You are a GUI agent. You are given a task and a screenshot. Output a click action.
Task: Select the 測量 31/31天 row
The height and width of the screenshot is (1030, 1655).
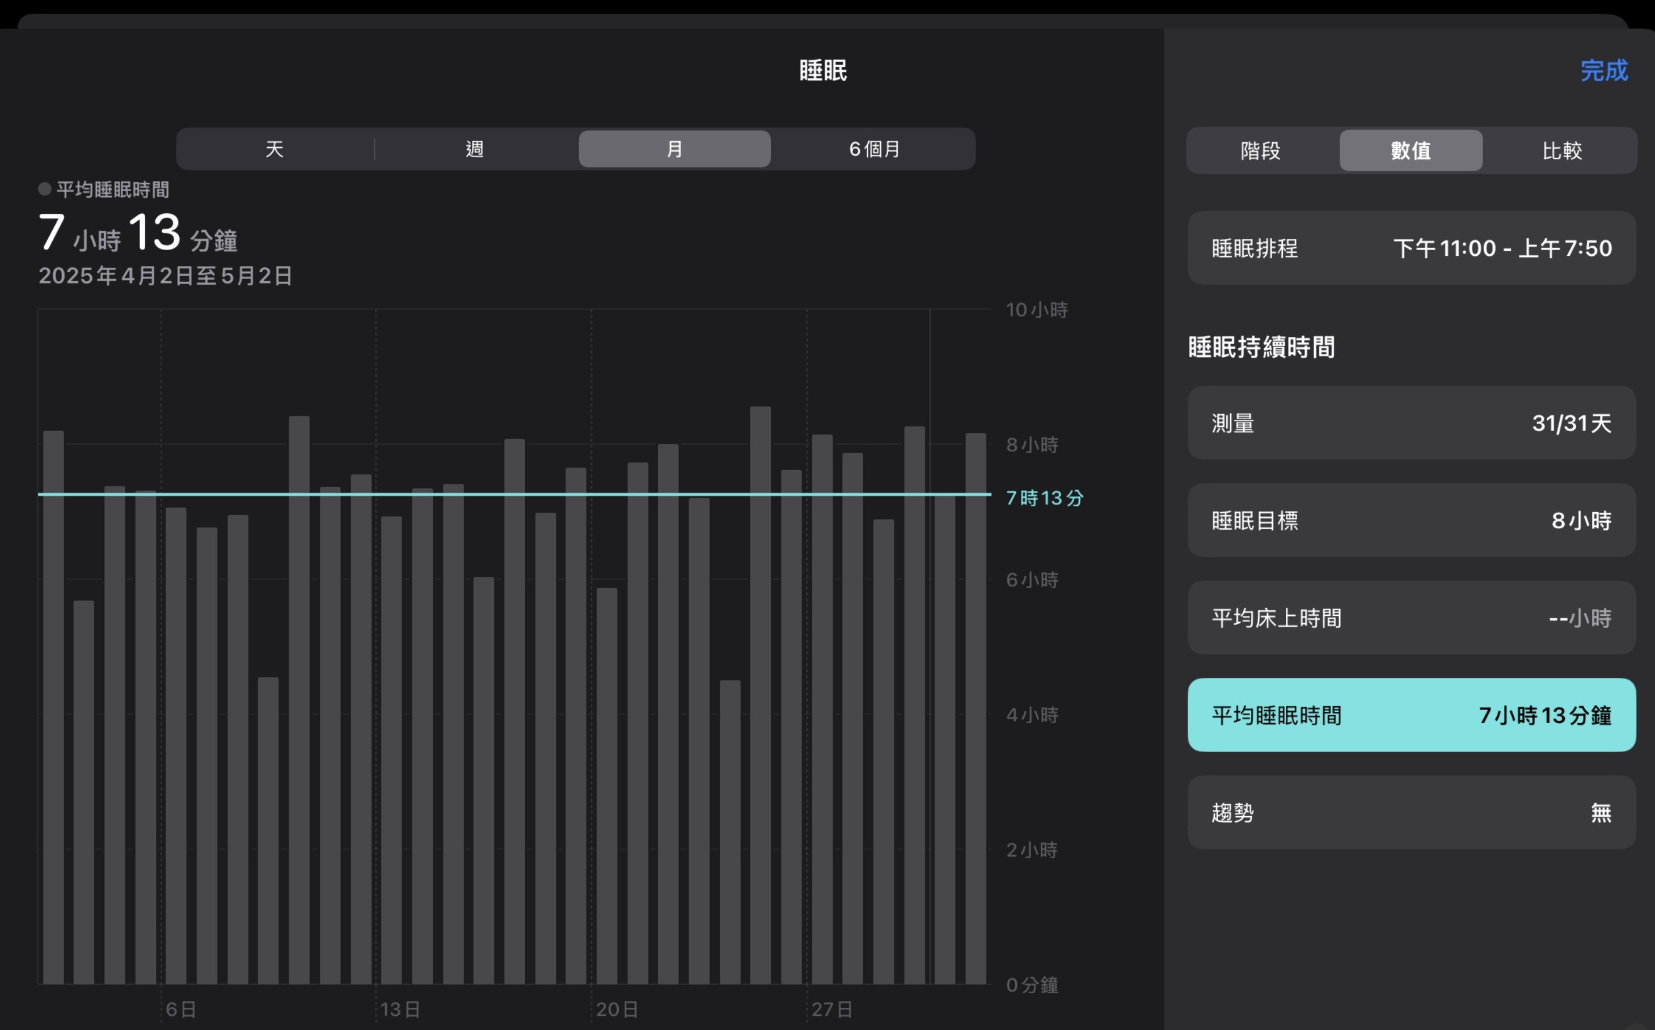pos(1411,423)
